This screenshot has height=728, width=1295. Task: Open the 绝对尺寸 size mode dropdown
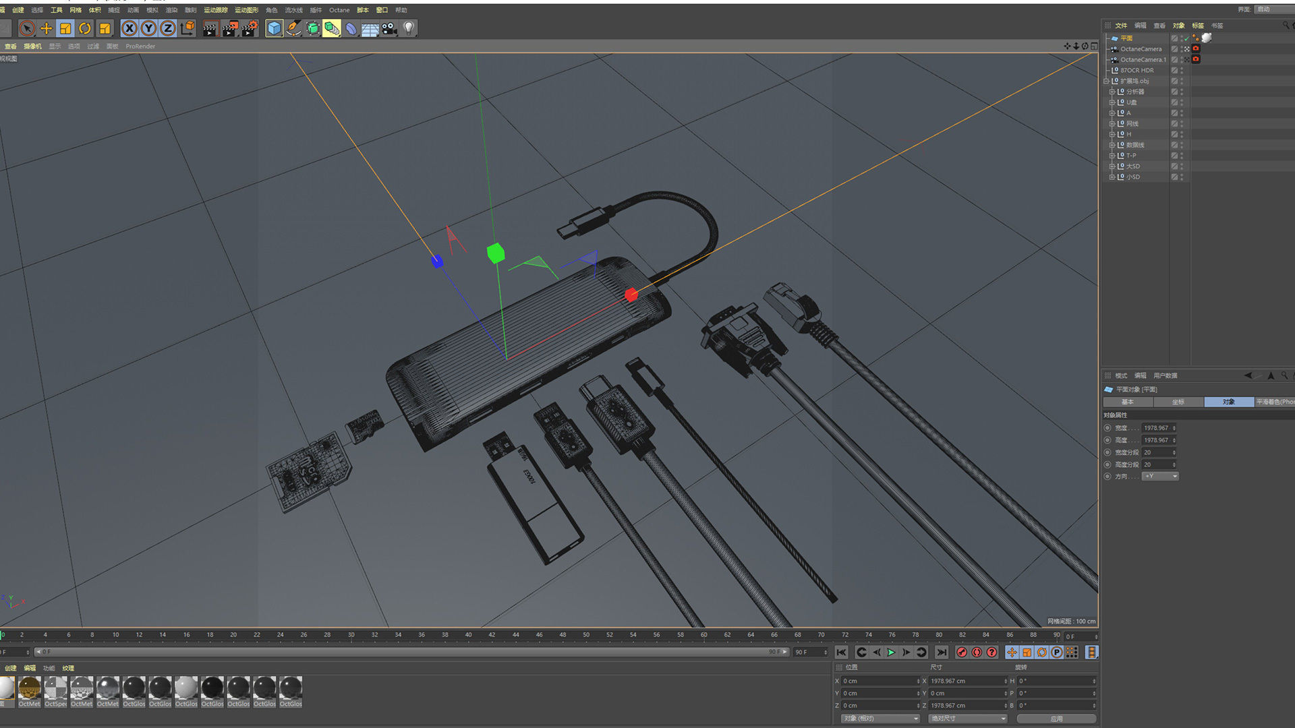point(967,719)
